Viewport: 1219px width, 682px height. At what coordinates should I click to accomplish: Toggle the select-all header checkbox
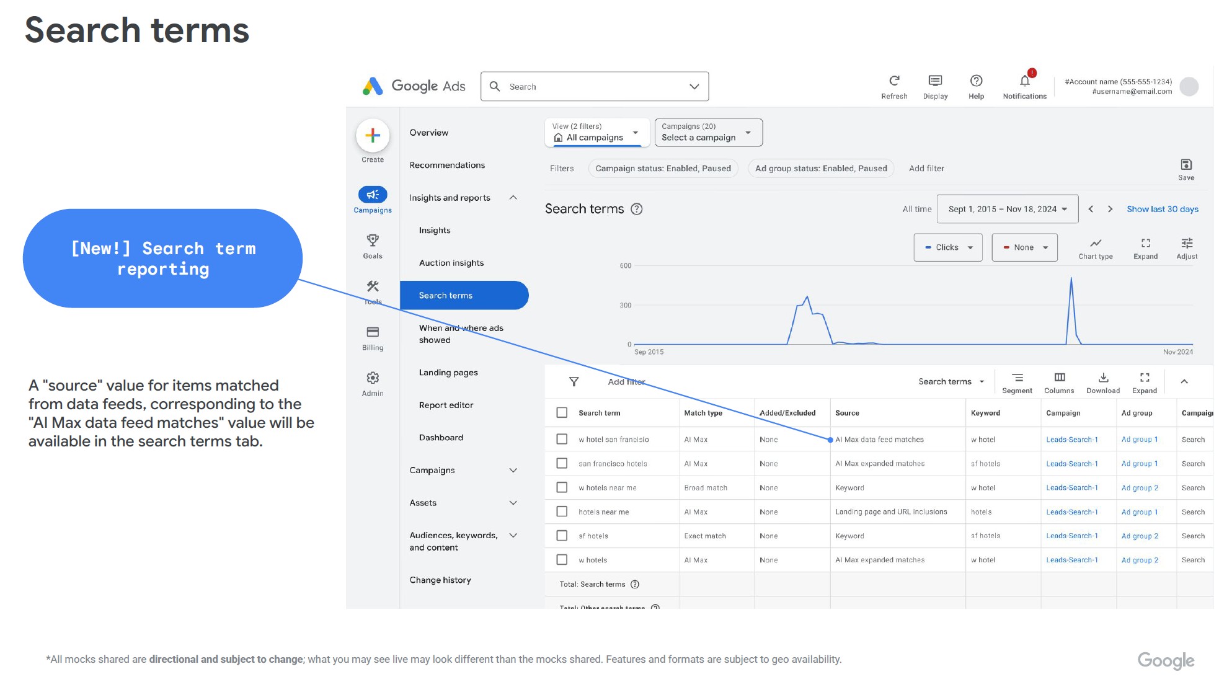click(562, 413)
